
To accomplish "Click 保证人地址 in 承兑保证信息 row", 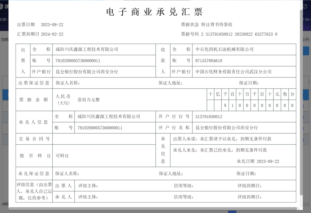I will click(171, 174).
